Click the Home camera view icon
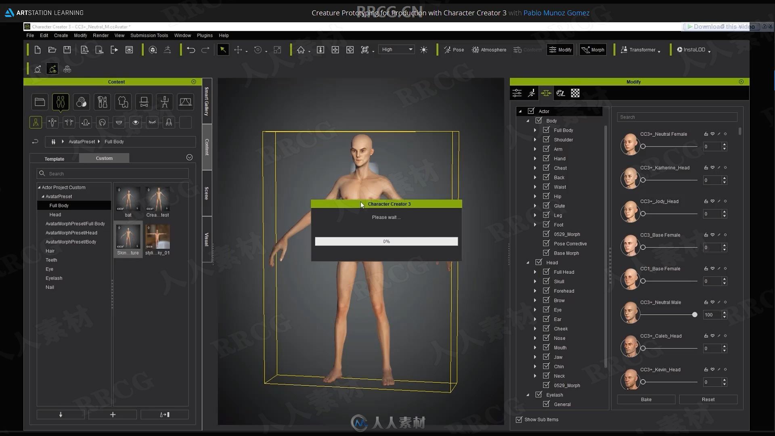 pyautogui.click(x=301, y=50)
